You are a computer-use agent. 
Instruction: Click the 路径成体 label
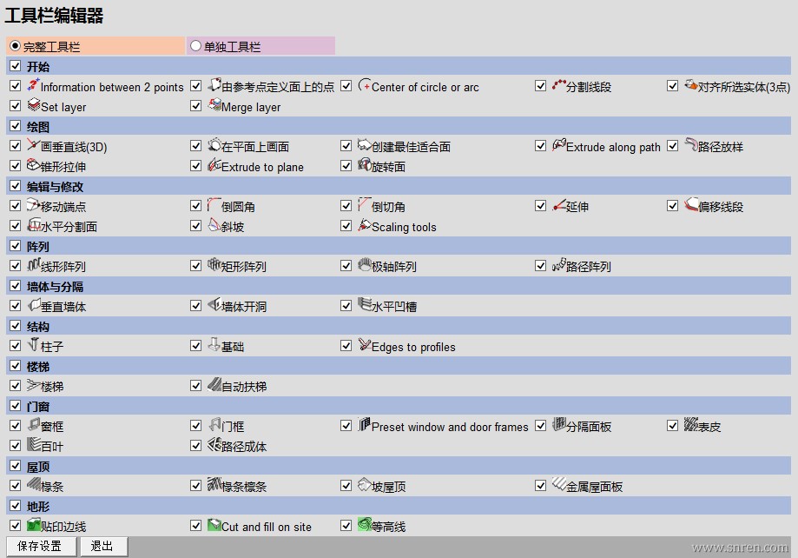point(244,447)
